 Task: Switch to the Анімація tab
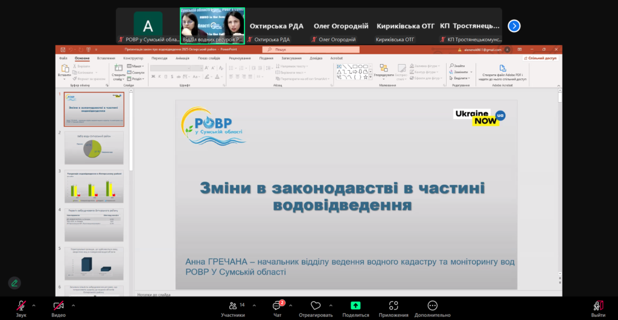click(x=182, y=59)
